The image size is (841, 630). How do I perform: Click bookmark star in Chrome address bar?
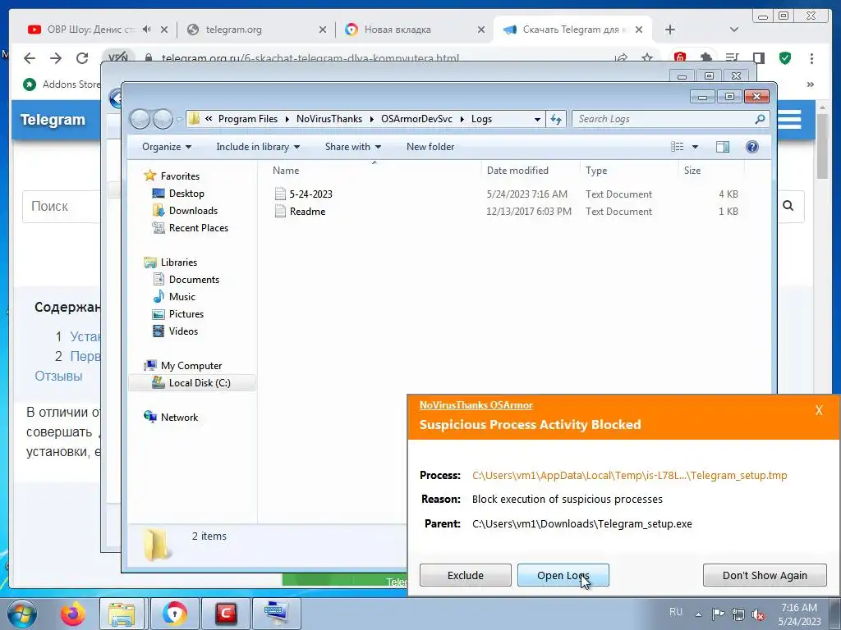tap(647, 58)
